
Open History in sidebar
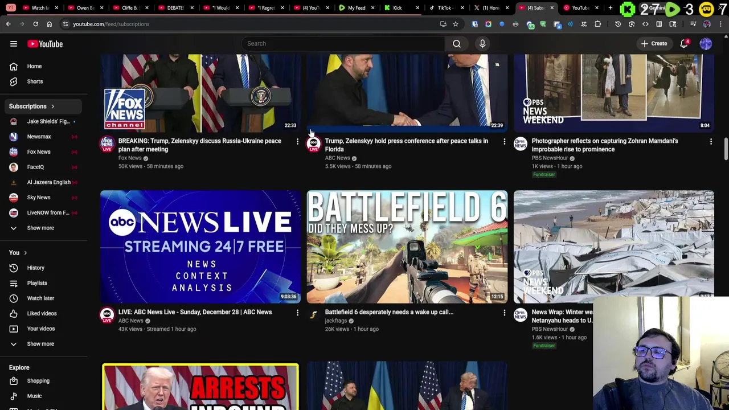[x=44, y=268]
